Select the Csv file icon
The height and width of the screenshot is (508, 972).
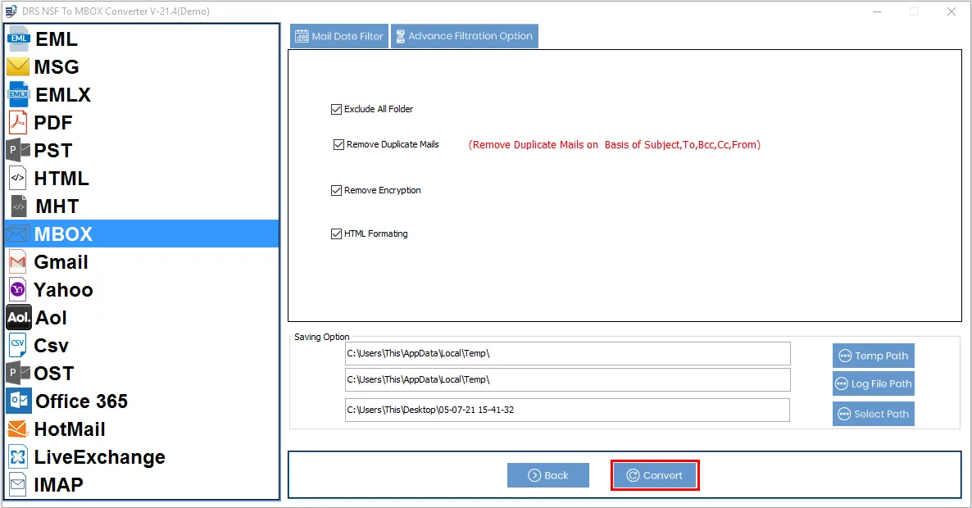click(17, 345)
